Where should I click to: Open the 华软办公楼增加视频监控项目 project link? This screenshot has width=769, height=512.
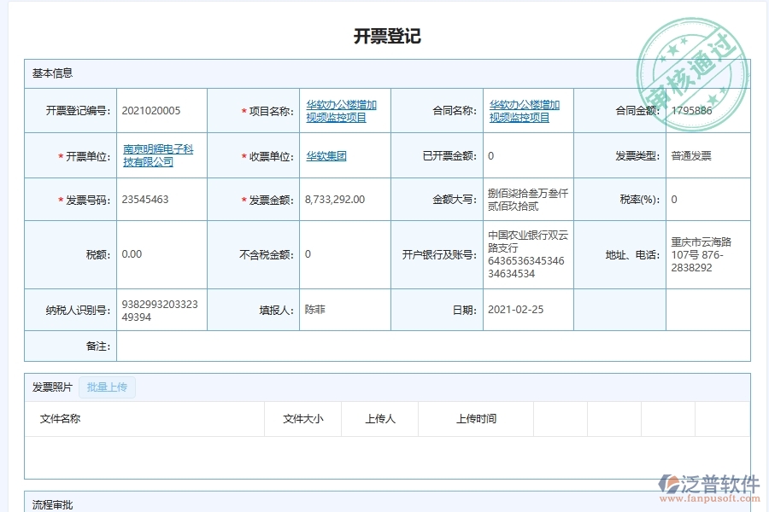click(341, 109)
